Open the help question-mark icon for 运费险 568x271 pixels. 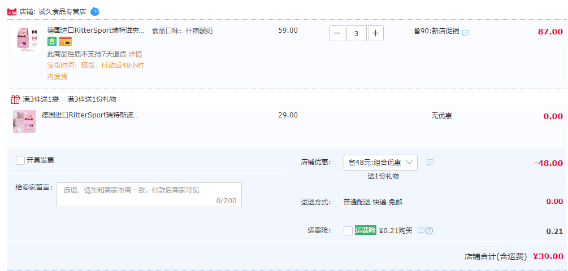(430, 230)
